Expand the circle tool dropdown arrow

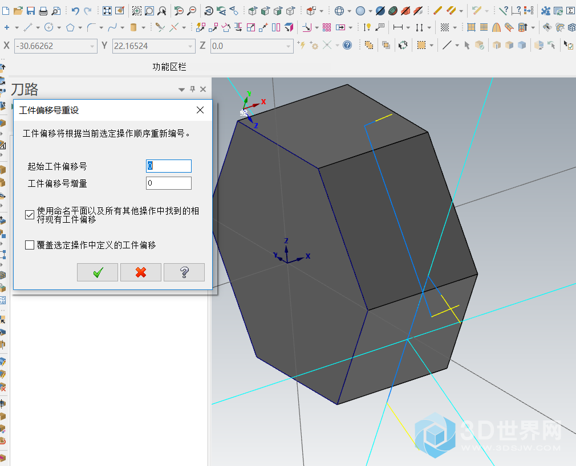click(x=59, y=27)
